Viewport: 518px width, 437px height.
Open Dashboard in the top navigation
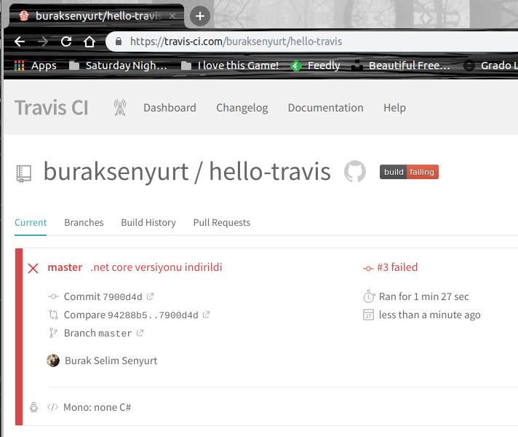(170, 108)
